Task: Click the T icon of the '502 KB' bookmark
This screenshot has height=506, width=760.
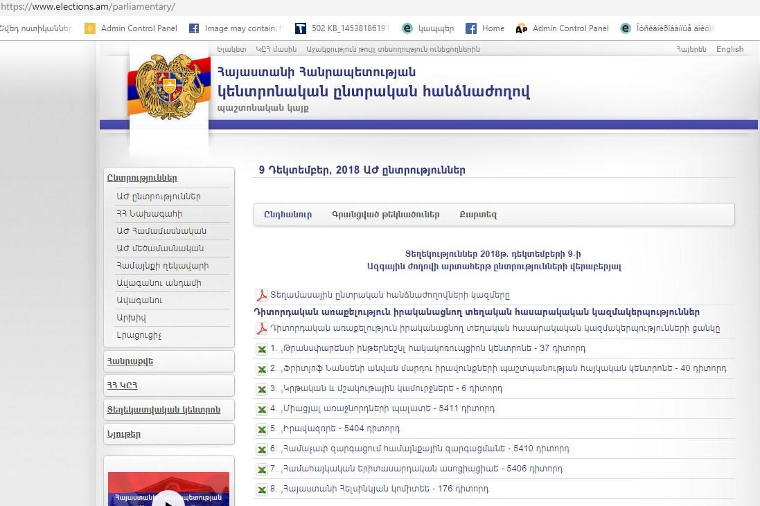Action: [x=301, y=28]
